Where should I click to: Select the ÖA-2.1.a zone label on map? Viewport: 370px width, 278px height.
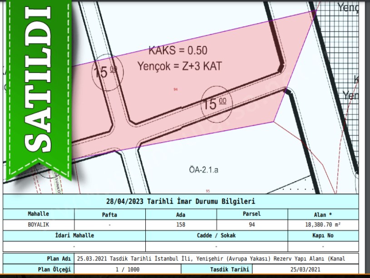(204, 171)
